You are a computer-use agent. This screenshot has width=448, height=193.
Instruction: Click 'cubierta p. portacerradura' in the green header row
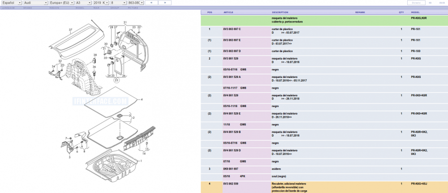(287, 21)
